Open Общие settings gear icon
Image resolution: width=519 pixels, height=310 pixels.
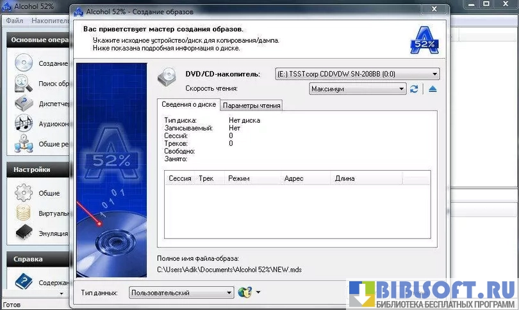coord(24,192)
